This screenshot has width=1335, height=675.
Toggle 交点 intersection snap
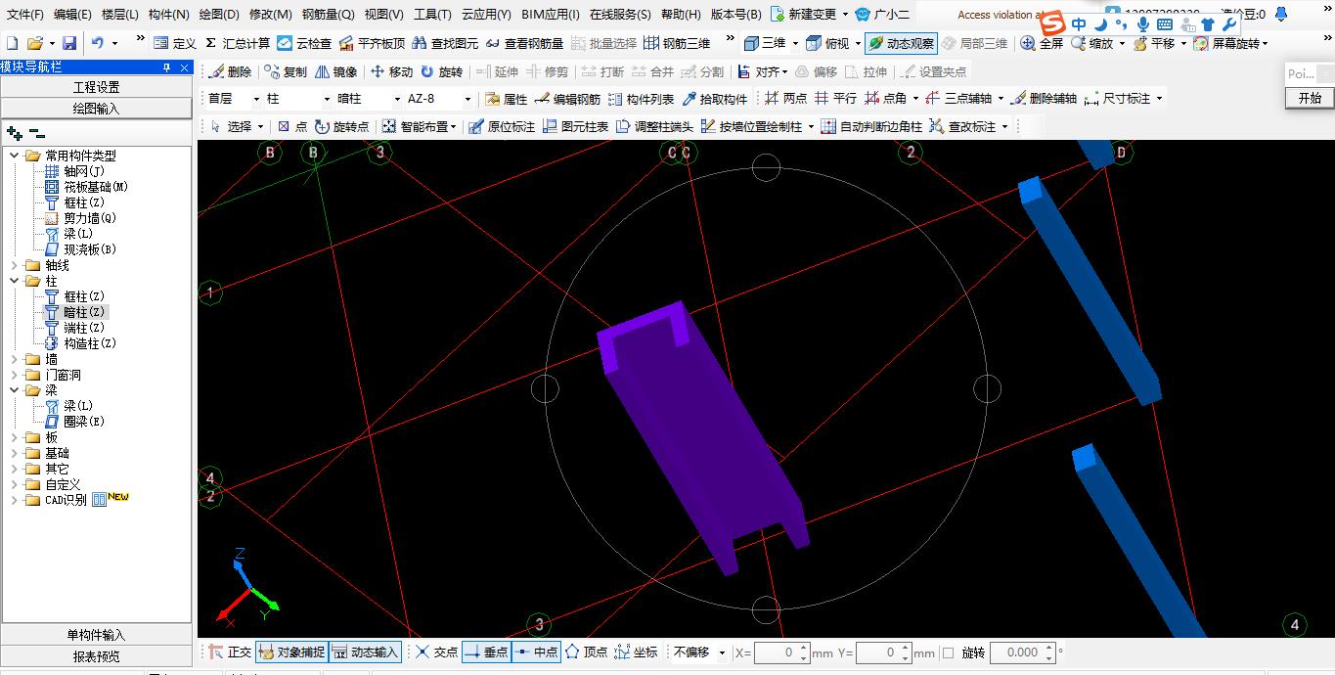point(436,652)
